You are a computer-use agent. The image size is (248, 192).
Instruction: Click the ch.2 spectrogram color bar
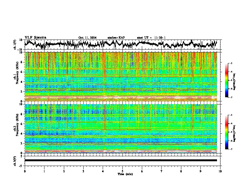coord(226,132)
